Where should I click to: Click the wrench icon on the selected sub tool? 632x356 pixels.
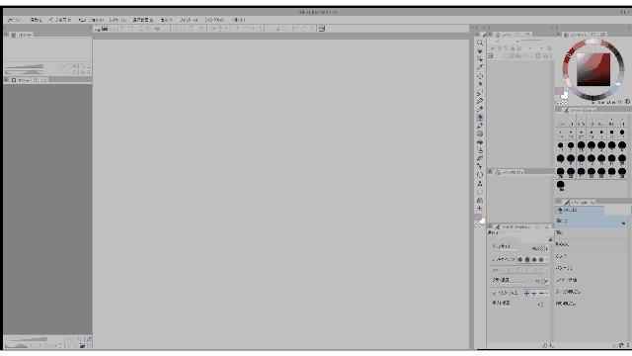(623, 222)
